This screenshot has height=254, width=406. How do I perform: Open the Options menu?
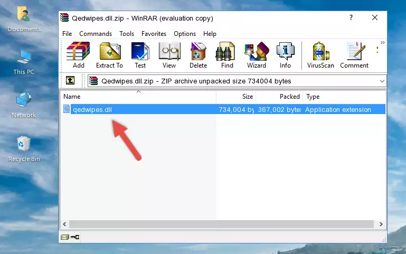tap(185, 34)
